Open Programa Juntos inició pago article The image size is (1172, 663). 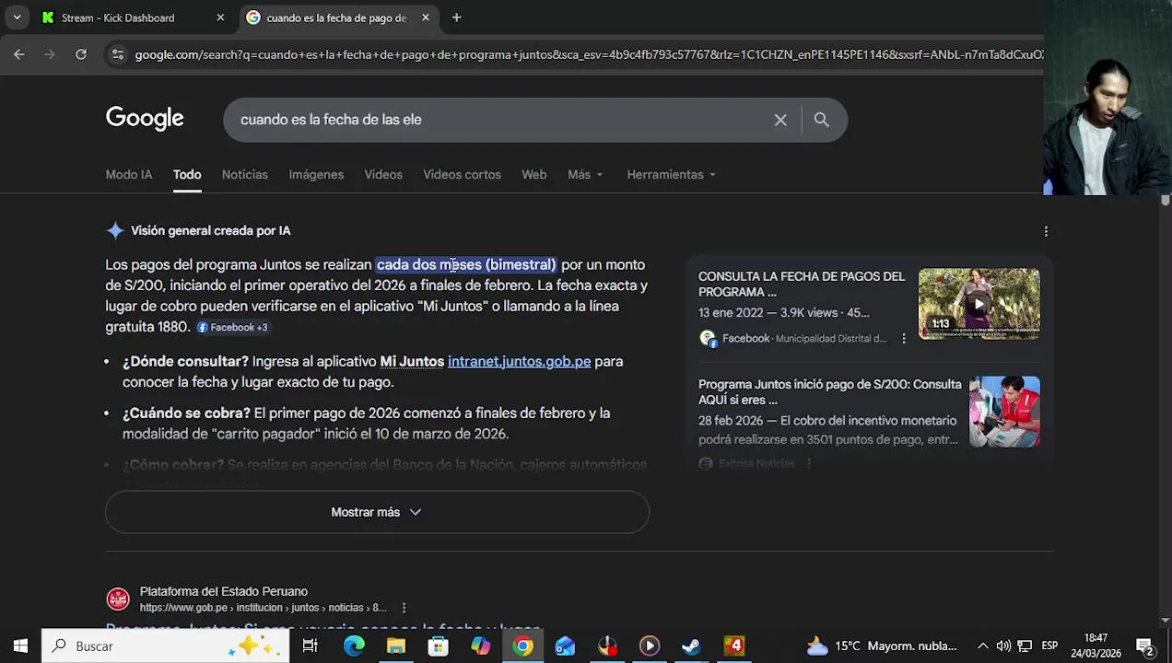pos(829,391)
